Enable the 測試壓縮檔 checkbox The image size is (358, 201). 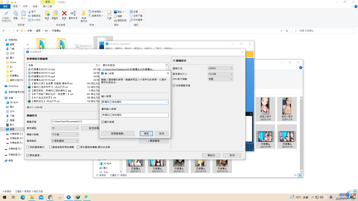click(x=28, y=147)
